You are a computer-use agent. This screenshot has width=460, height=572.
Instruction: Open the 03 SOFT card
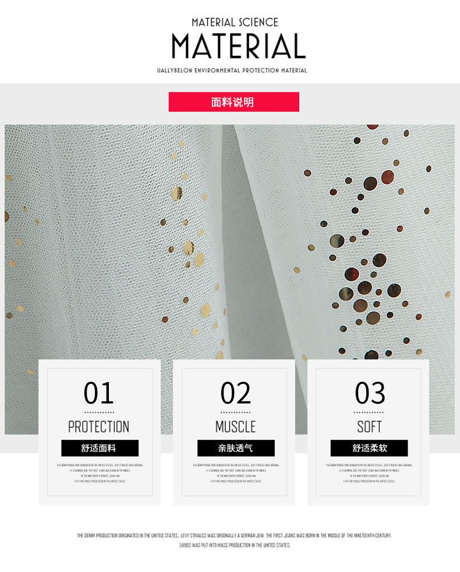coord(369,432)
